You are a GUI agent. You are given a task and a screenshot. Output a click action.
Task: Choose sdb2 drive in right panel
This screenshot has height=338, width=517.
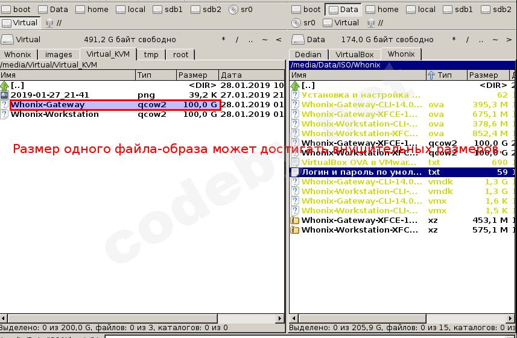(496, 10)
